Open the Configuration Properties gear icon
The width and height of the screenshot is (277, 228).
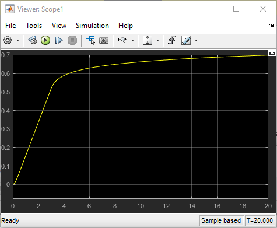[8, 40]
